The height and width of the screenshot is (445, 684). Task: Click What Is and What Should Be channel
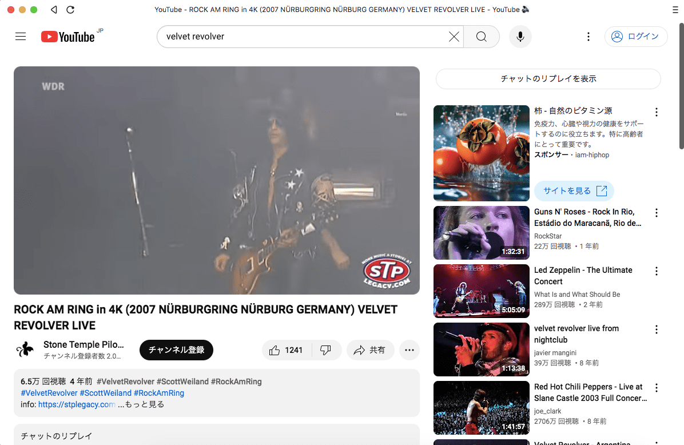[x=577, y=295]
